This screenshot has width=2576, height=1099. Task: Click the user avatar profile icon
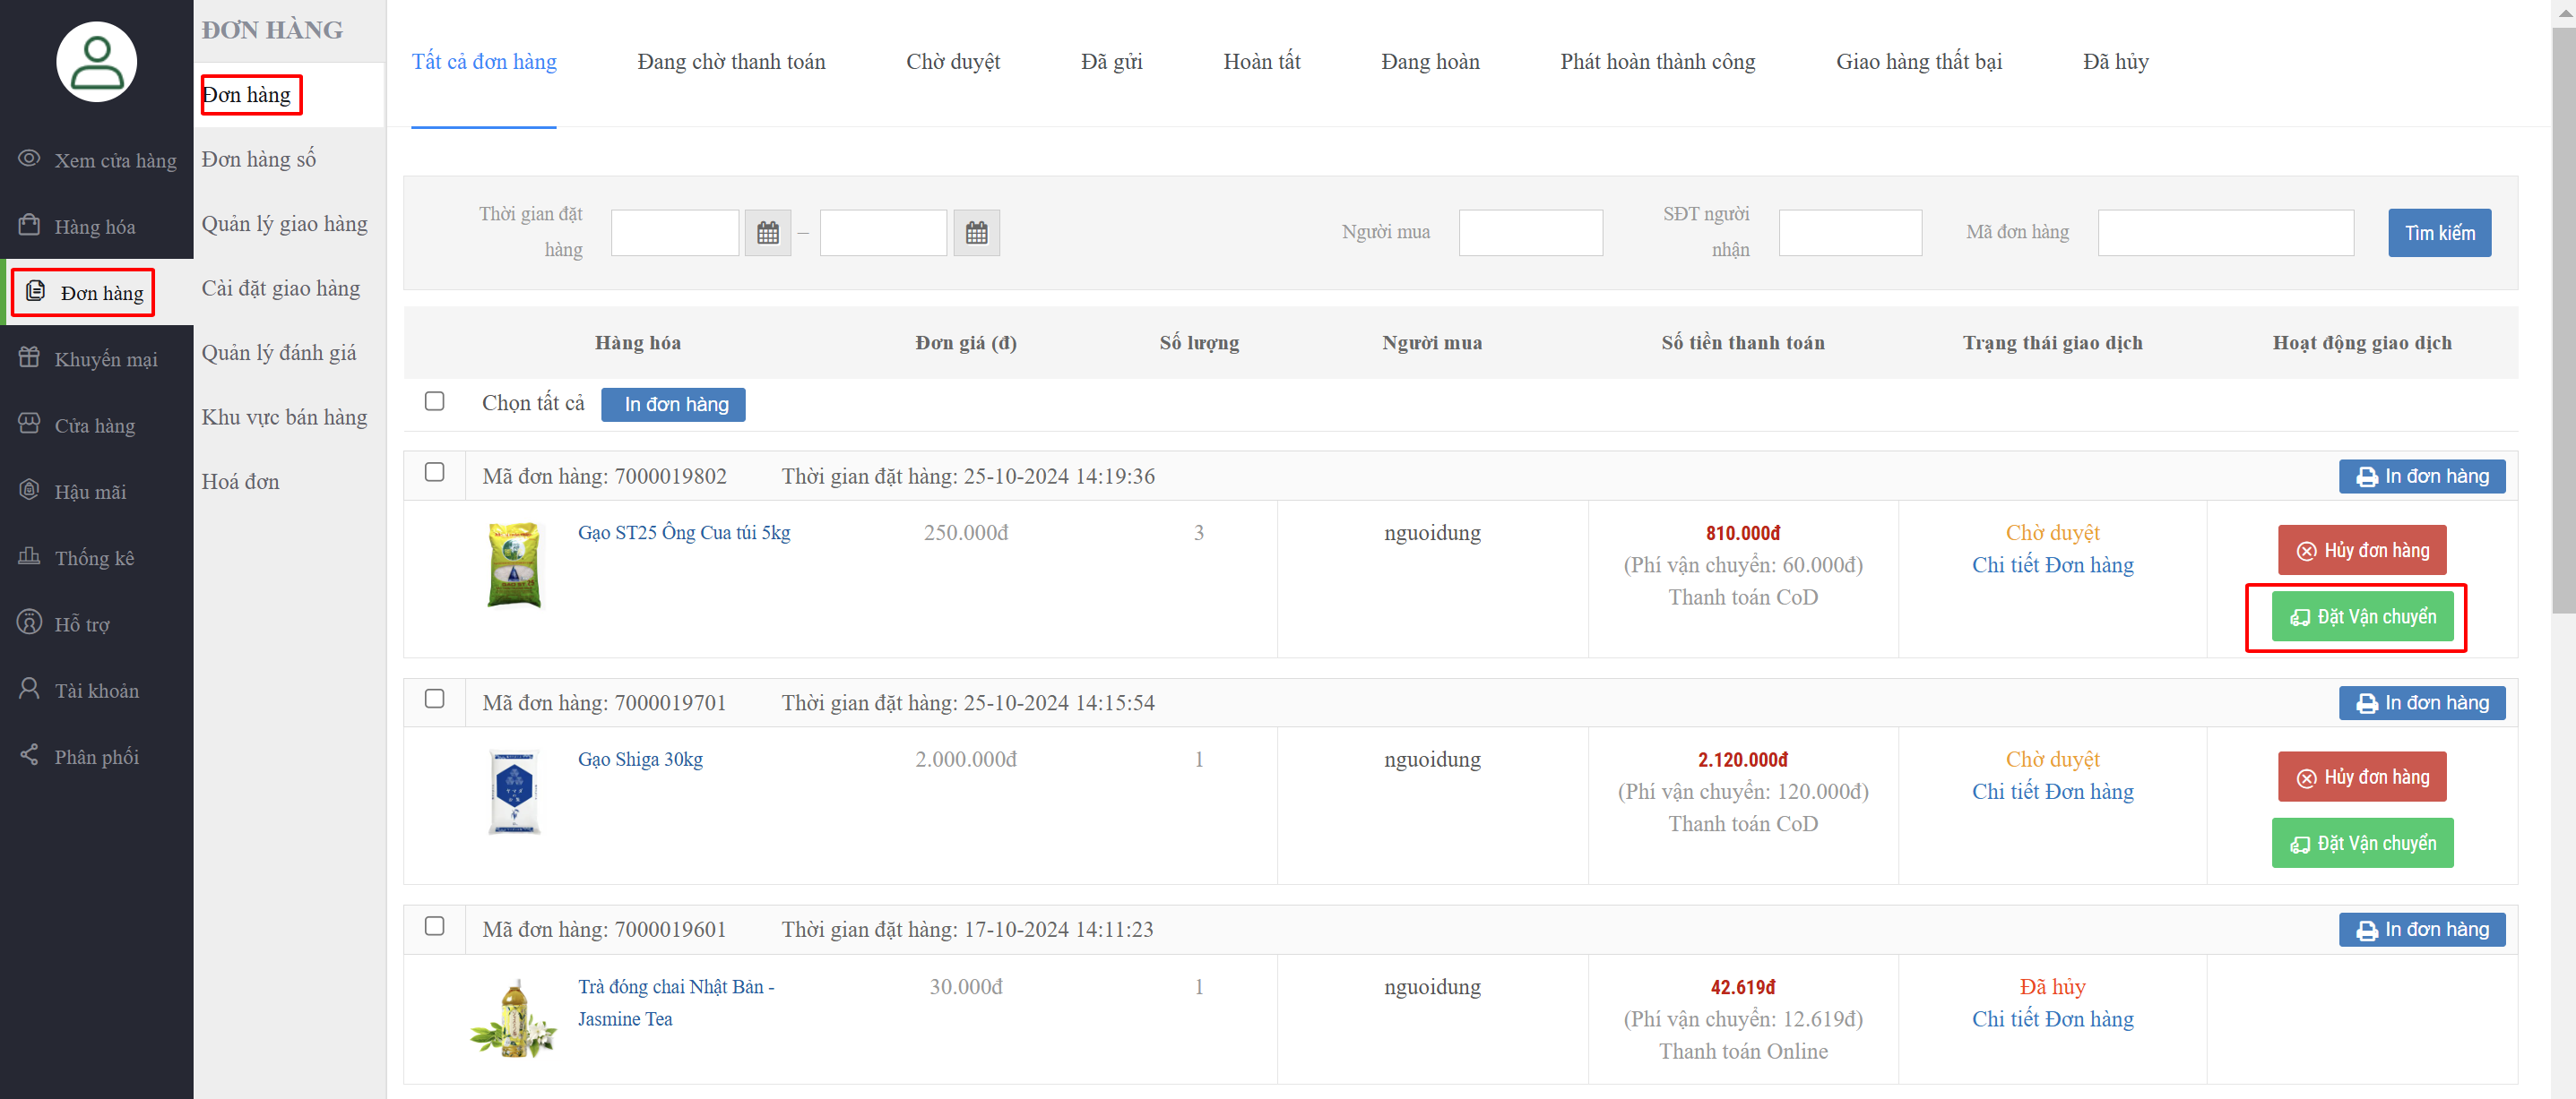coord(96,62)
